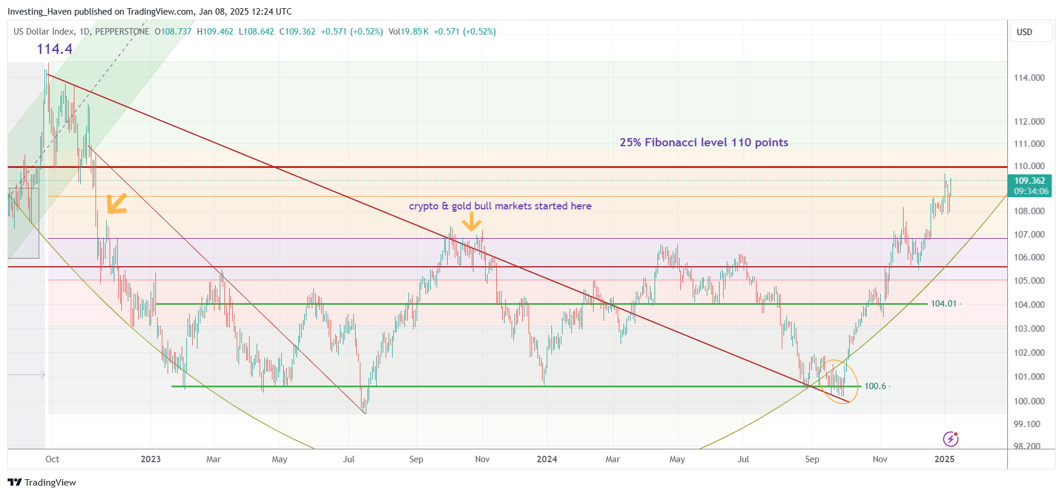Click the Oct label on the time axis
This screenshot has height=495, width=1063.
click(x=52, y=459)
